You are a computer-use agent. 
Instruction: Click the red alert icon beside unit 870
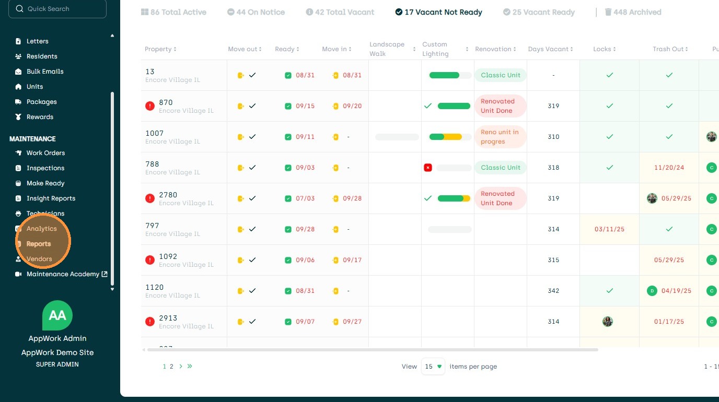click(150, 106)
